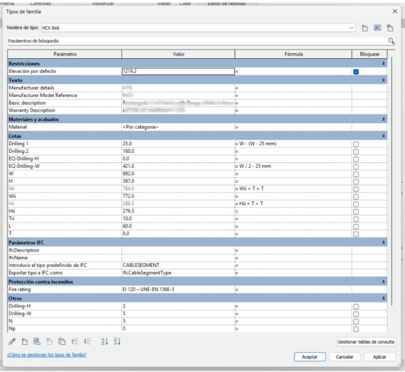
Task: Click the Aceptar button
Action: [310, 357]
